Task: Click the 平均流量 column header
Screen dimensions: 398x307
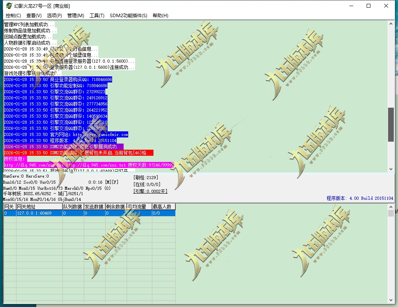Action: click(139, 207)
